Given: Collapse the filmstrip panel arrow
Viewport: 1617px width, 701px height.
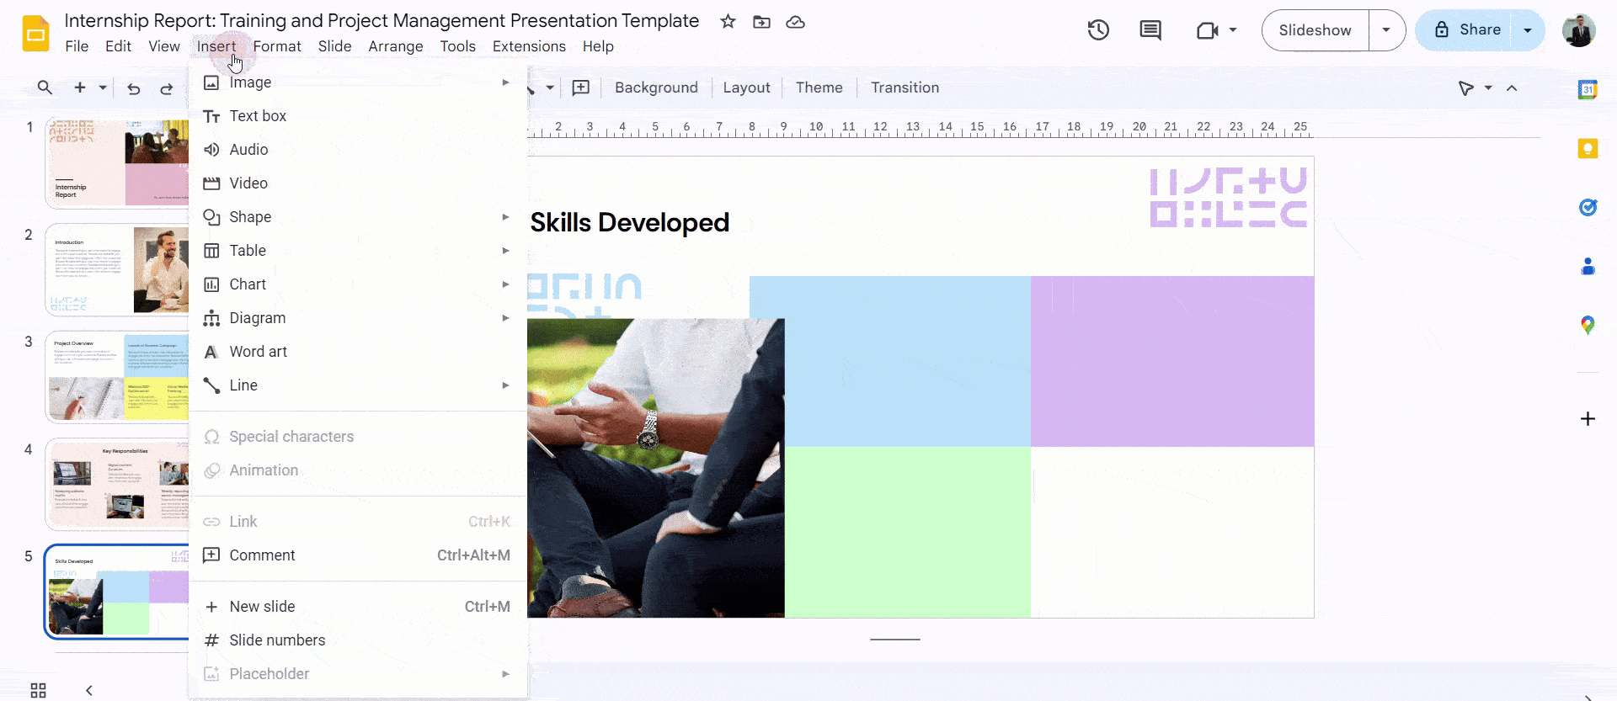Looking at the screenshot, I should point(89,690).
